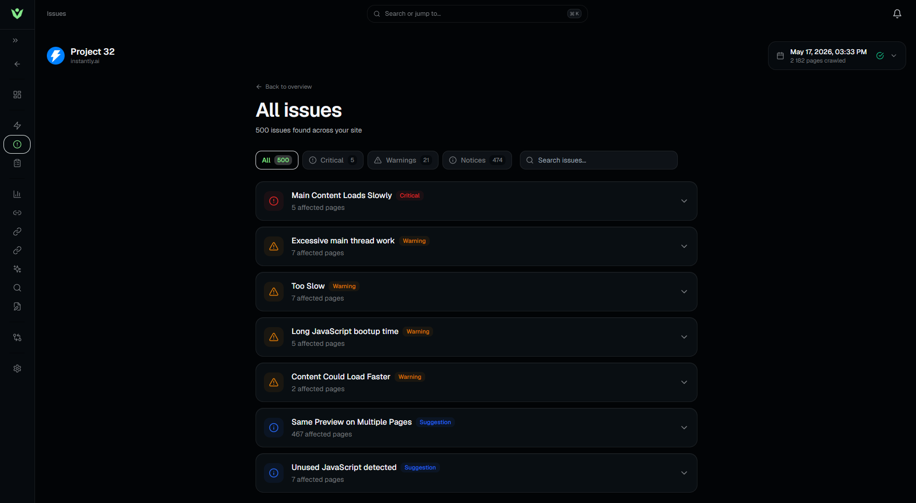The height and width of the screenshot is (503, 916).
Task: Click info icon on Unused JavaScript detected
Action: [x=274, y=473]
